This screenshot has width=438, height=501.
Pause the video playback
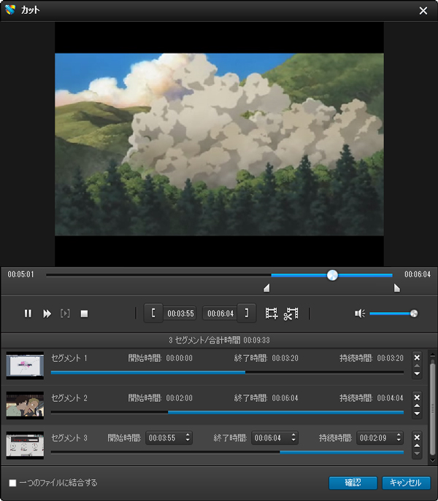point(28,314)
